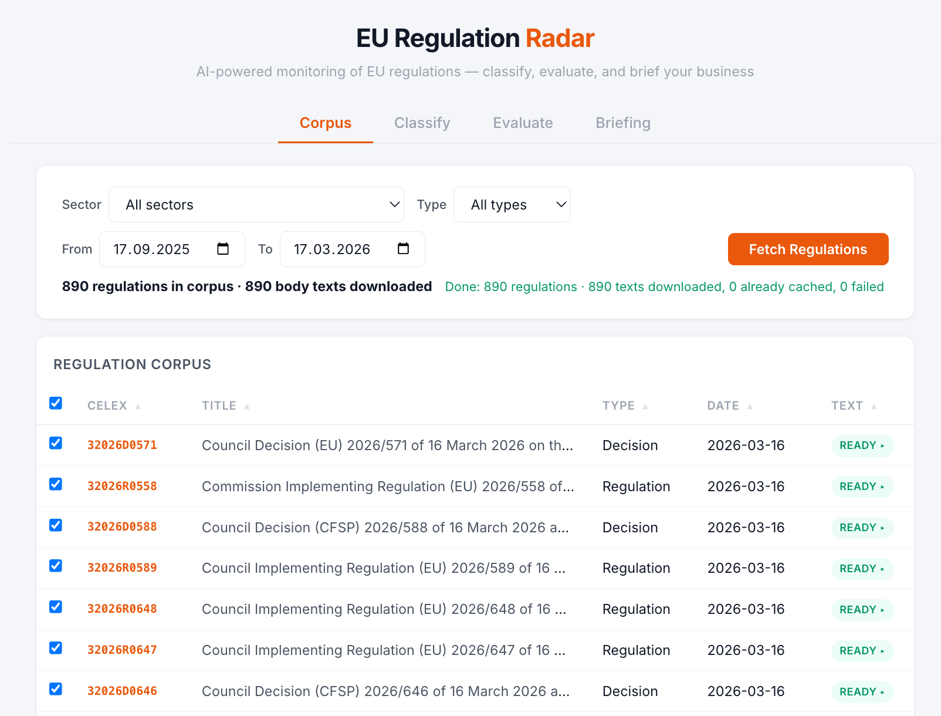Image resolution: width=941 pixels, height=716 pixels.
Task: Select title 'Commission Implementing Regulation (EU) 2026/558'
Action: click(388, 487)
